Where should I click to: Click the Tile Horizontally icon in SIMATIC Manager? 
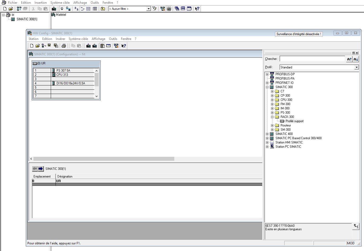click(183, 9)
